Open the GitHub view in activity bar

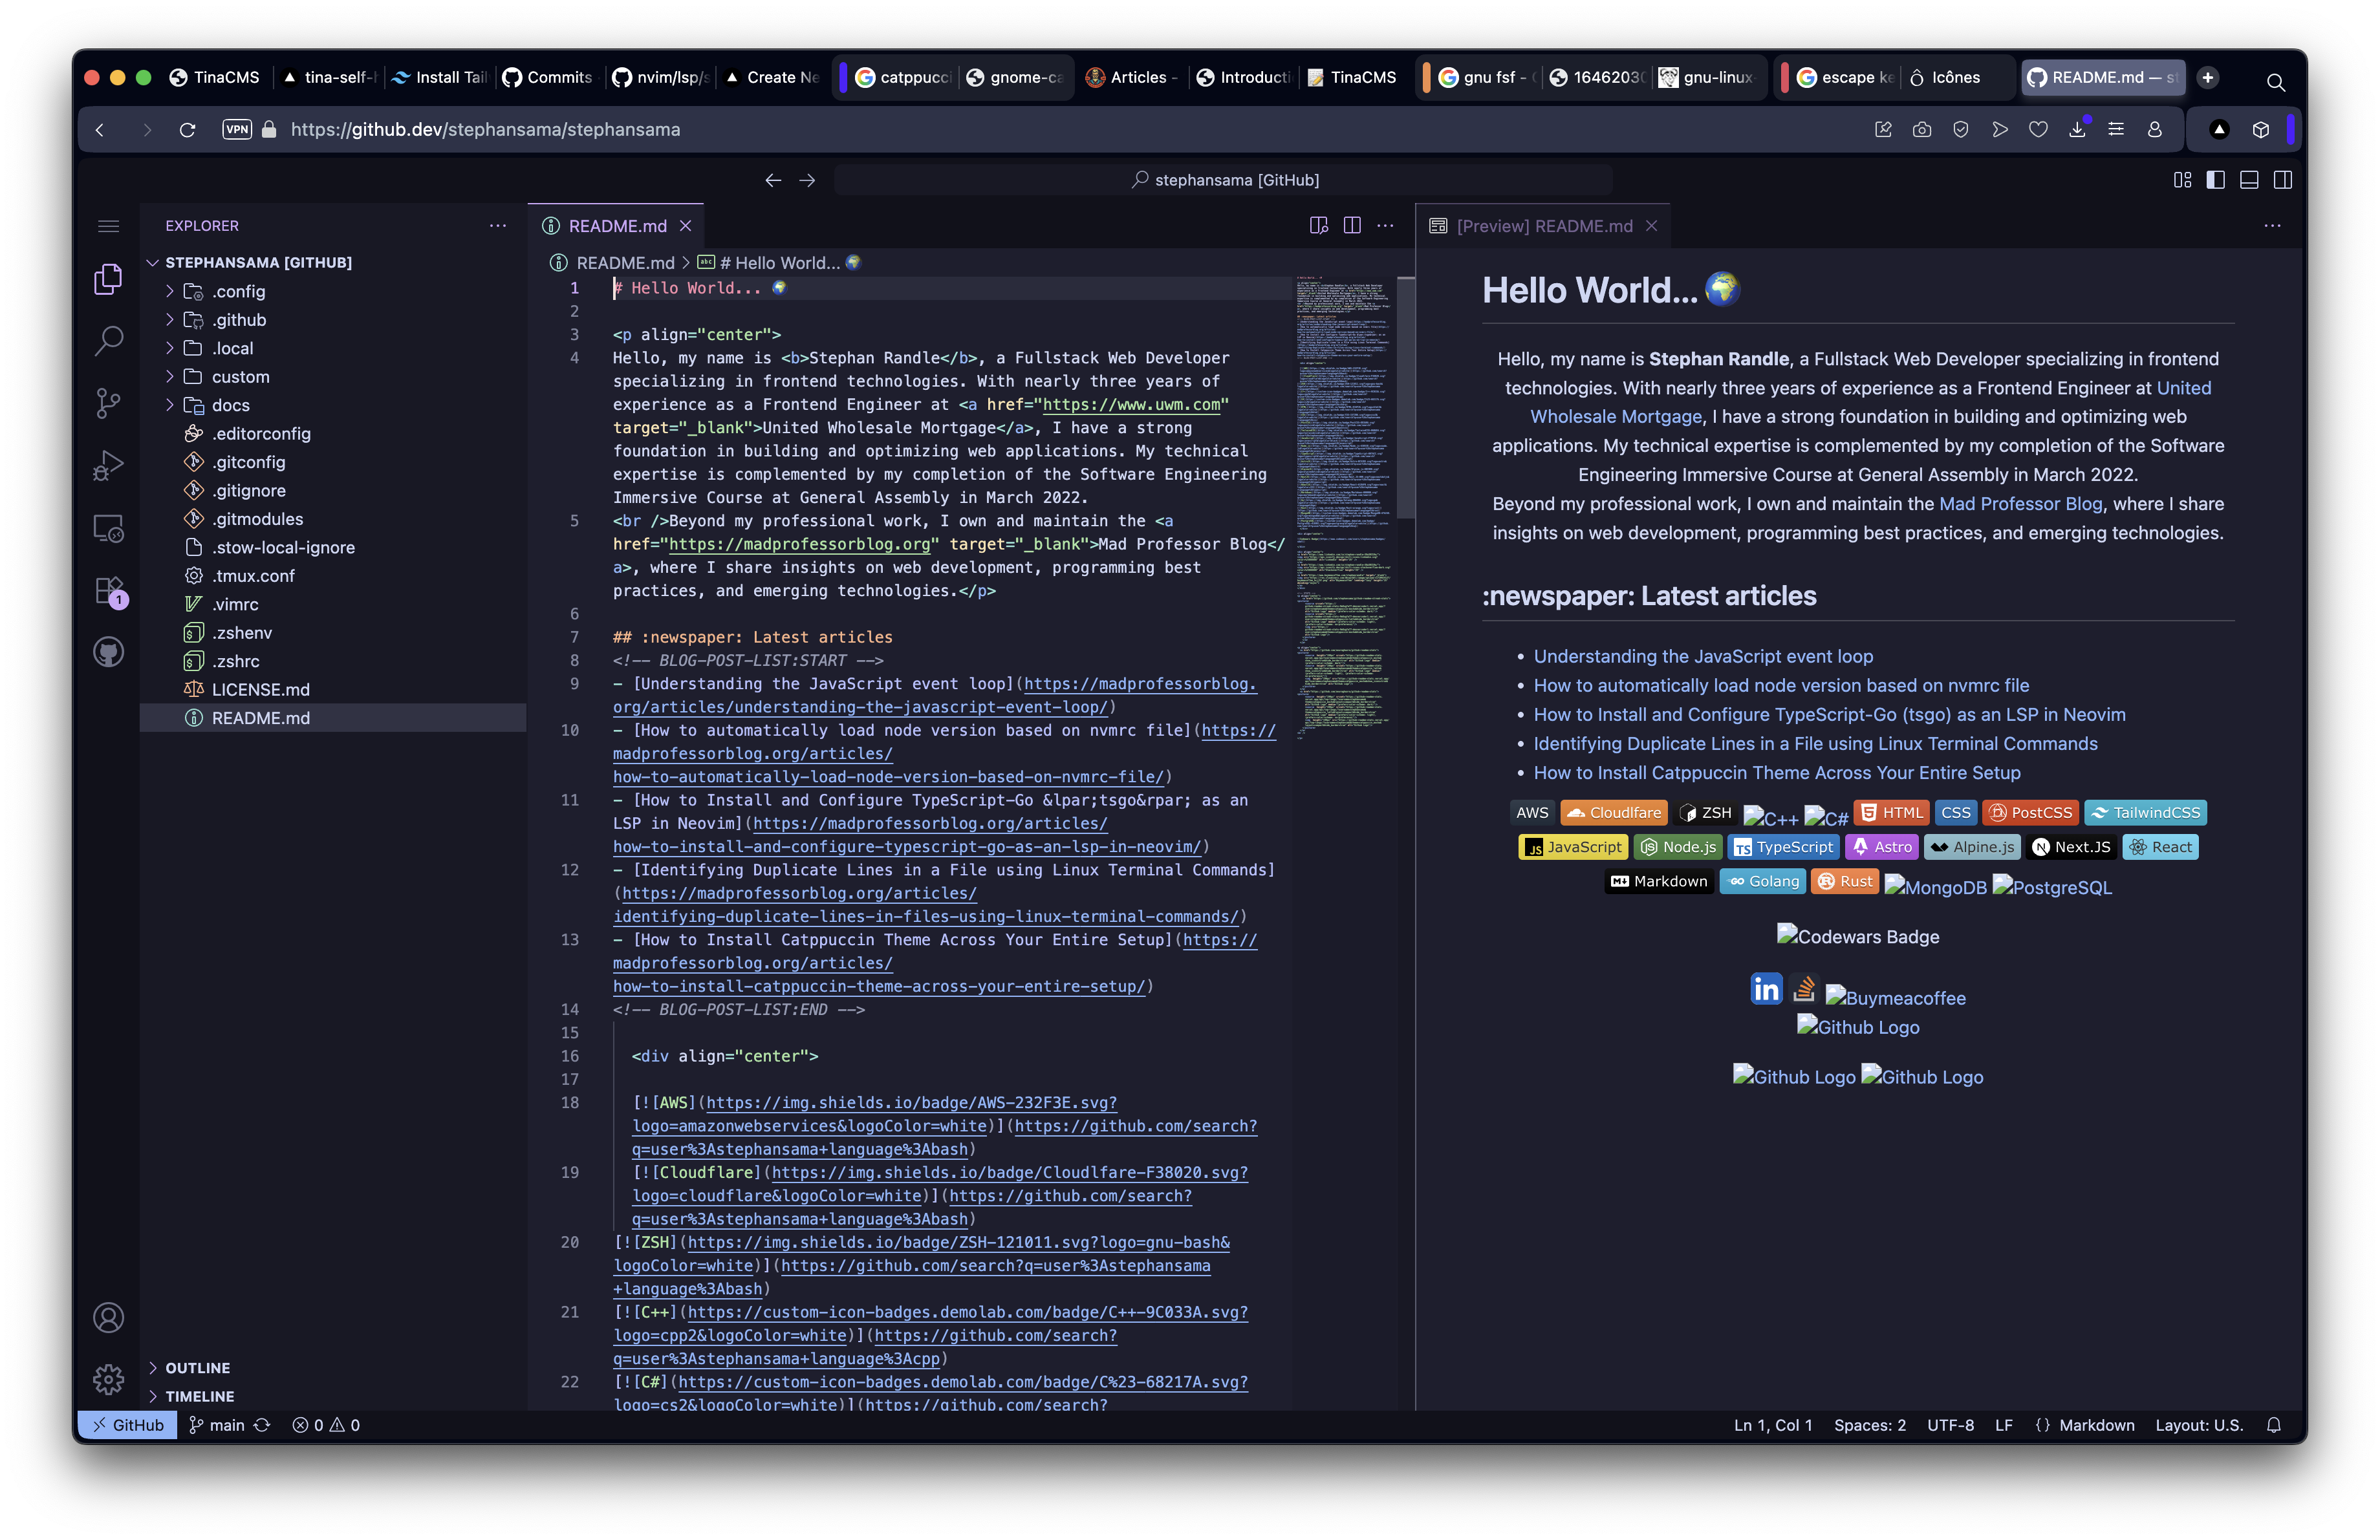[x=108, y=652]
